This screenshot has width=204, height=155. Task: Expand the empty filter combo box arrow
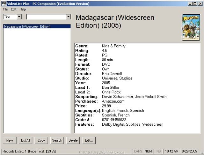[x=69, y=17]
